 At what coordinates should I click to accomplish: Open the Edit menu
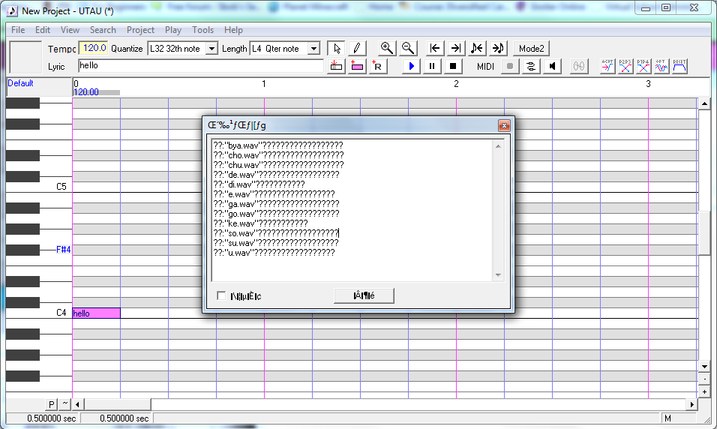43,30
